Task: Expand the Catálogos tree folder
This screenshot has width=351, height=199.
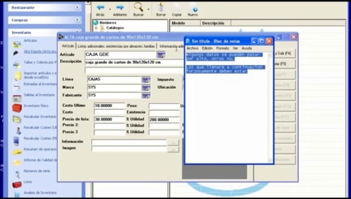Action: coord(96,28)
